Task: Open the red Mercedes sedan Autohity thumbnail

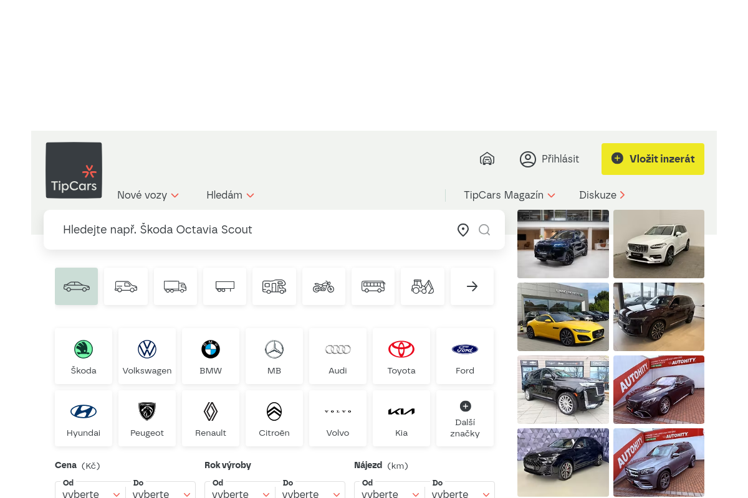Action: (659, 390)
